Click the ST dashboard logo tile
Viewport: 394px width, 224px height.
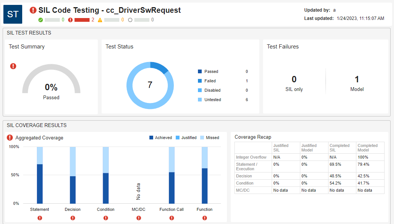point(13,14)
